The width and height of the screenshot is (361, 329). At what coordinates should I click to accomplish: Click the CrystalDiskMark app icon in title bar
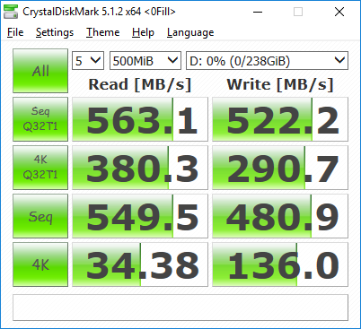(11, 12)
